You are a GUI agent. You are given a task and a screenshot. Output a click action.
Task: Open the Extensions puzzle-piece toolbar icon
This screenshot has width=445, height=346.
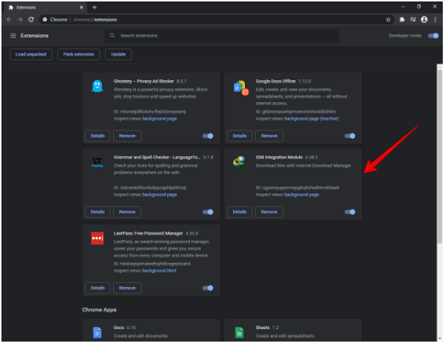click(402, 19)
